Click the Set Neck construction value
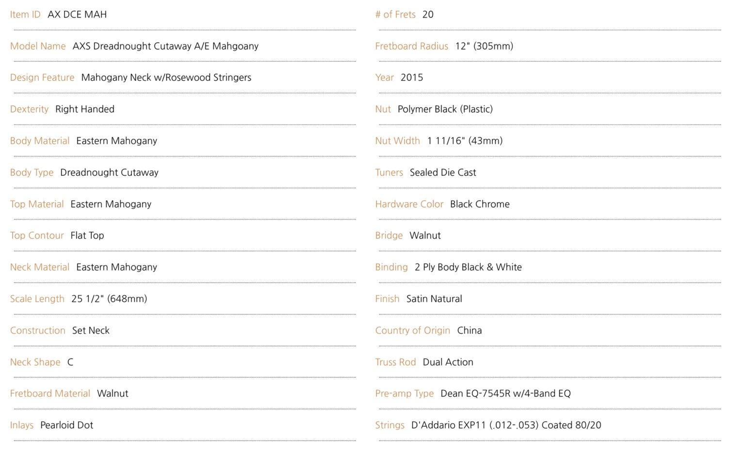Screen dimensions: 745x452 point(91,330)
